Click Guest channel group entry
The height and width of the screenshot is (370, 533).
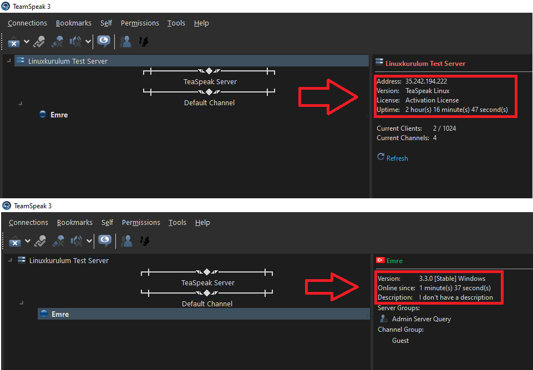pos(400,341)
